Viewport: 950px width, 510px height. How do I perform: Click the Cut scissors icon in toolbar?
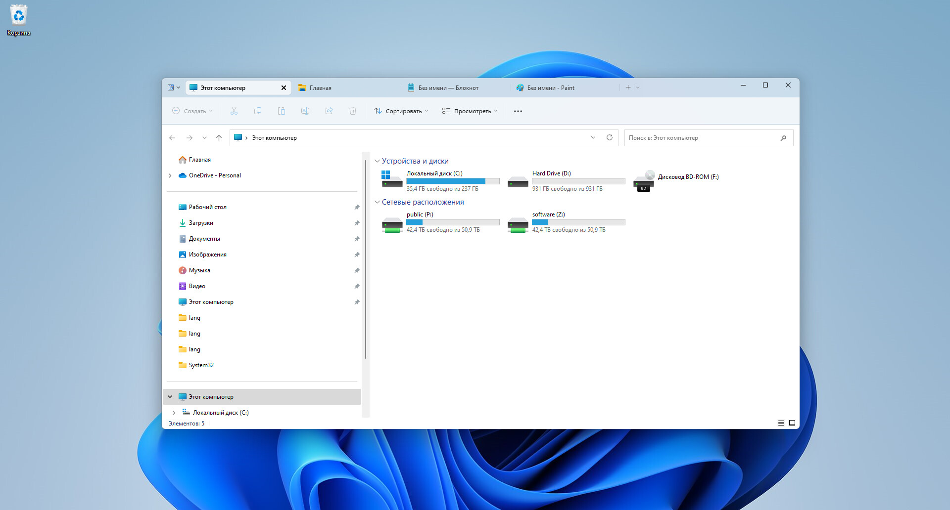click(x=234, y=111)
